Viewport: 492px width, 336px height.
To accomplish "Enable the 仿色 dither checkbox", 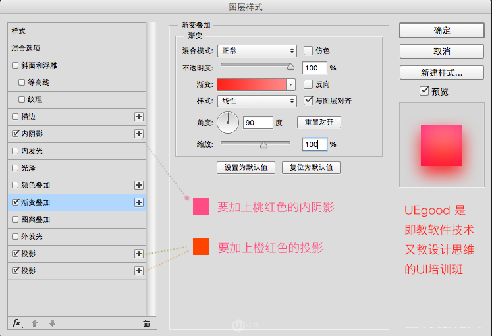I will pyautogui.click(x=308, y=51).
